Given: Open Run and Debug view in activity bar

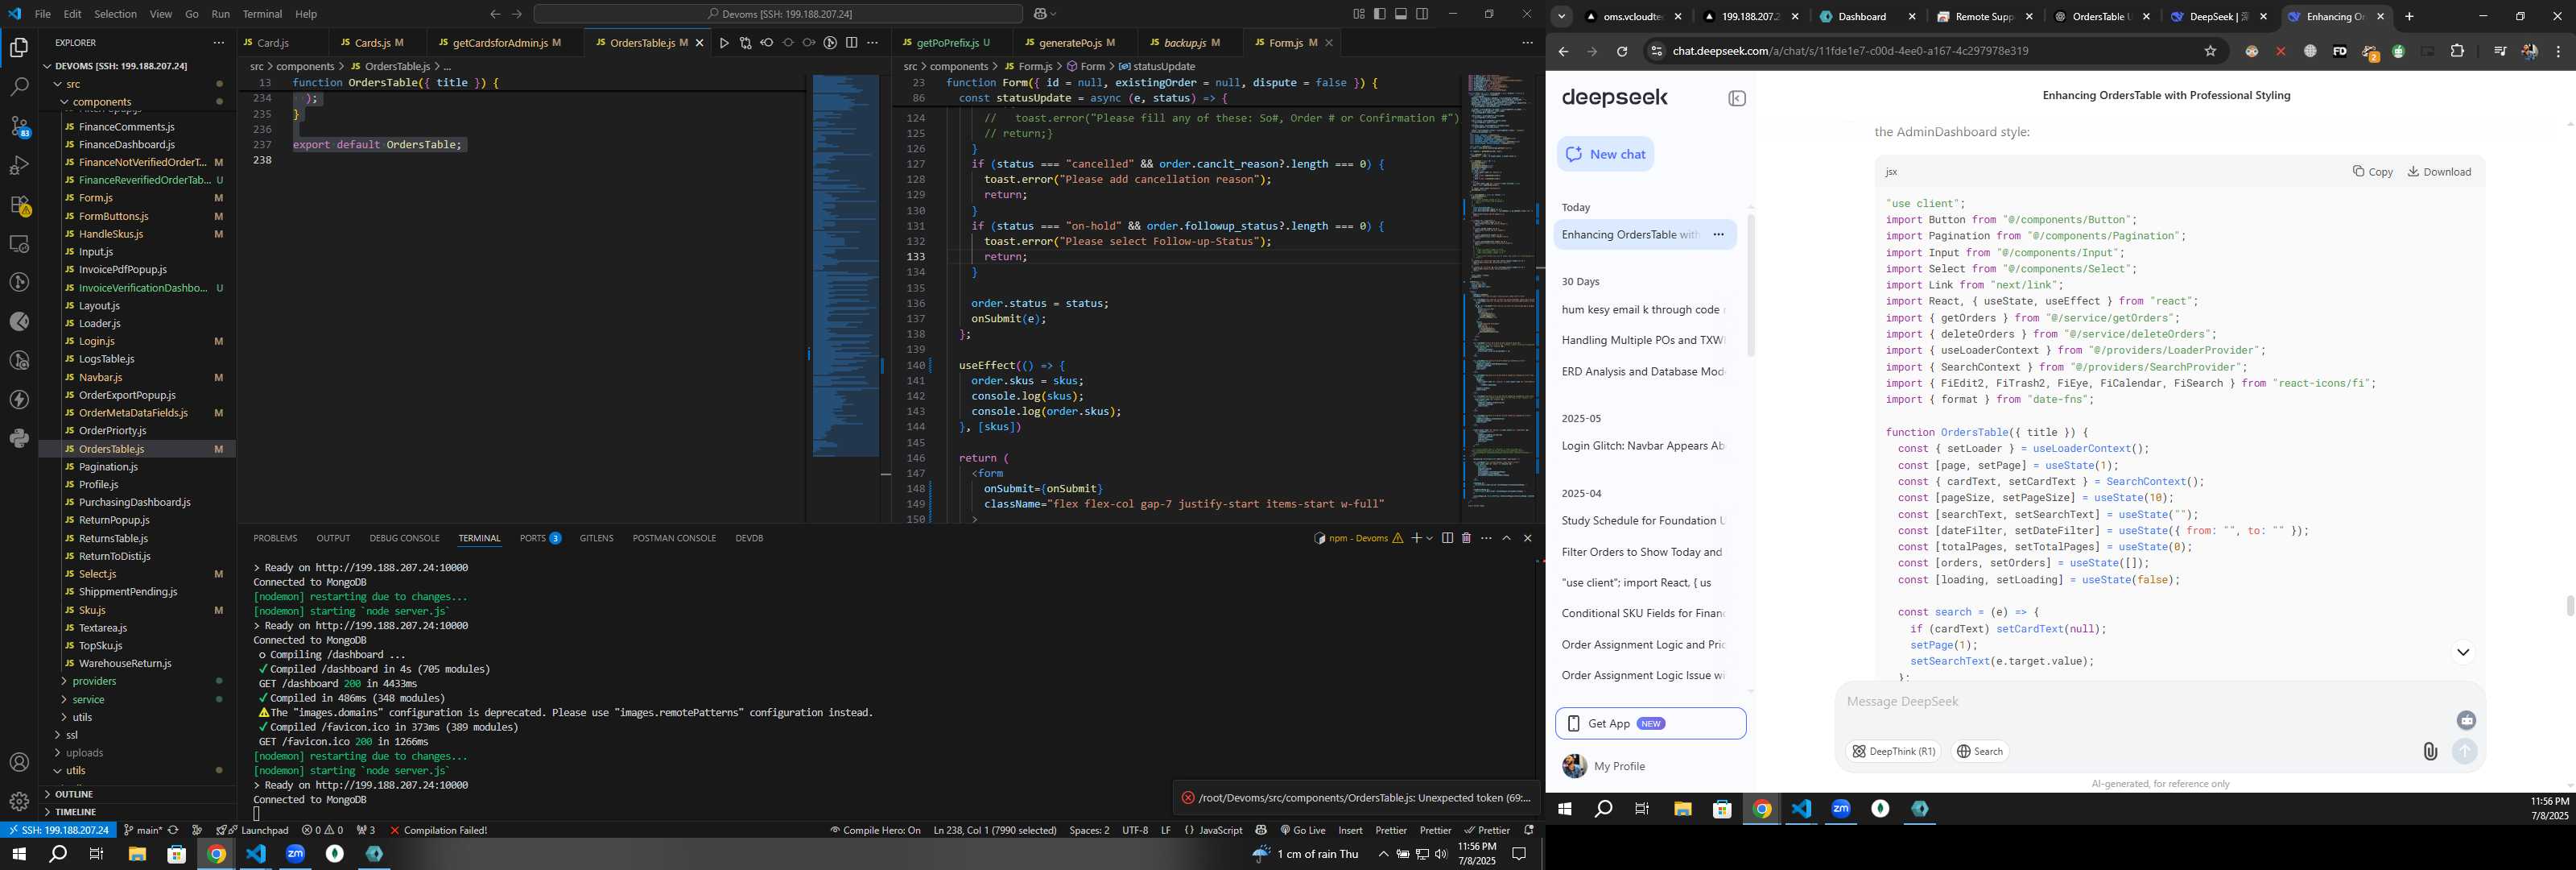Looking at the screenshot, I should [19, 165].
